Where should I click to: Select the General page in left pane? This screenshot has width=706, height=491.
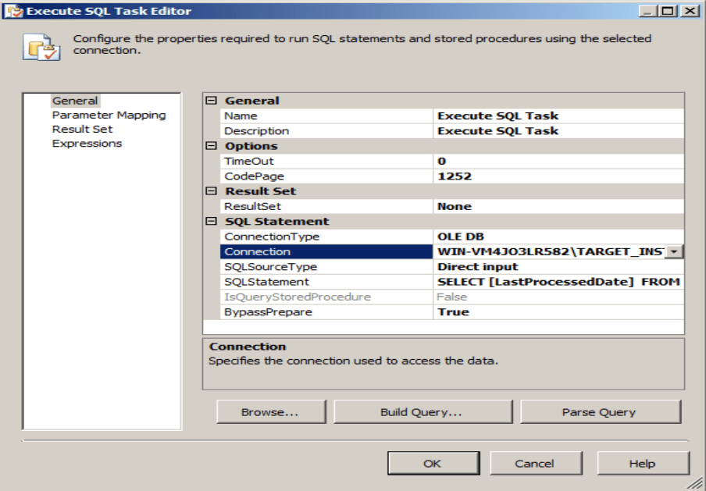75,101
